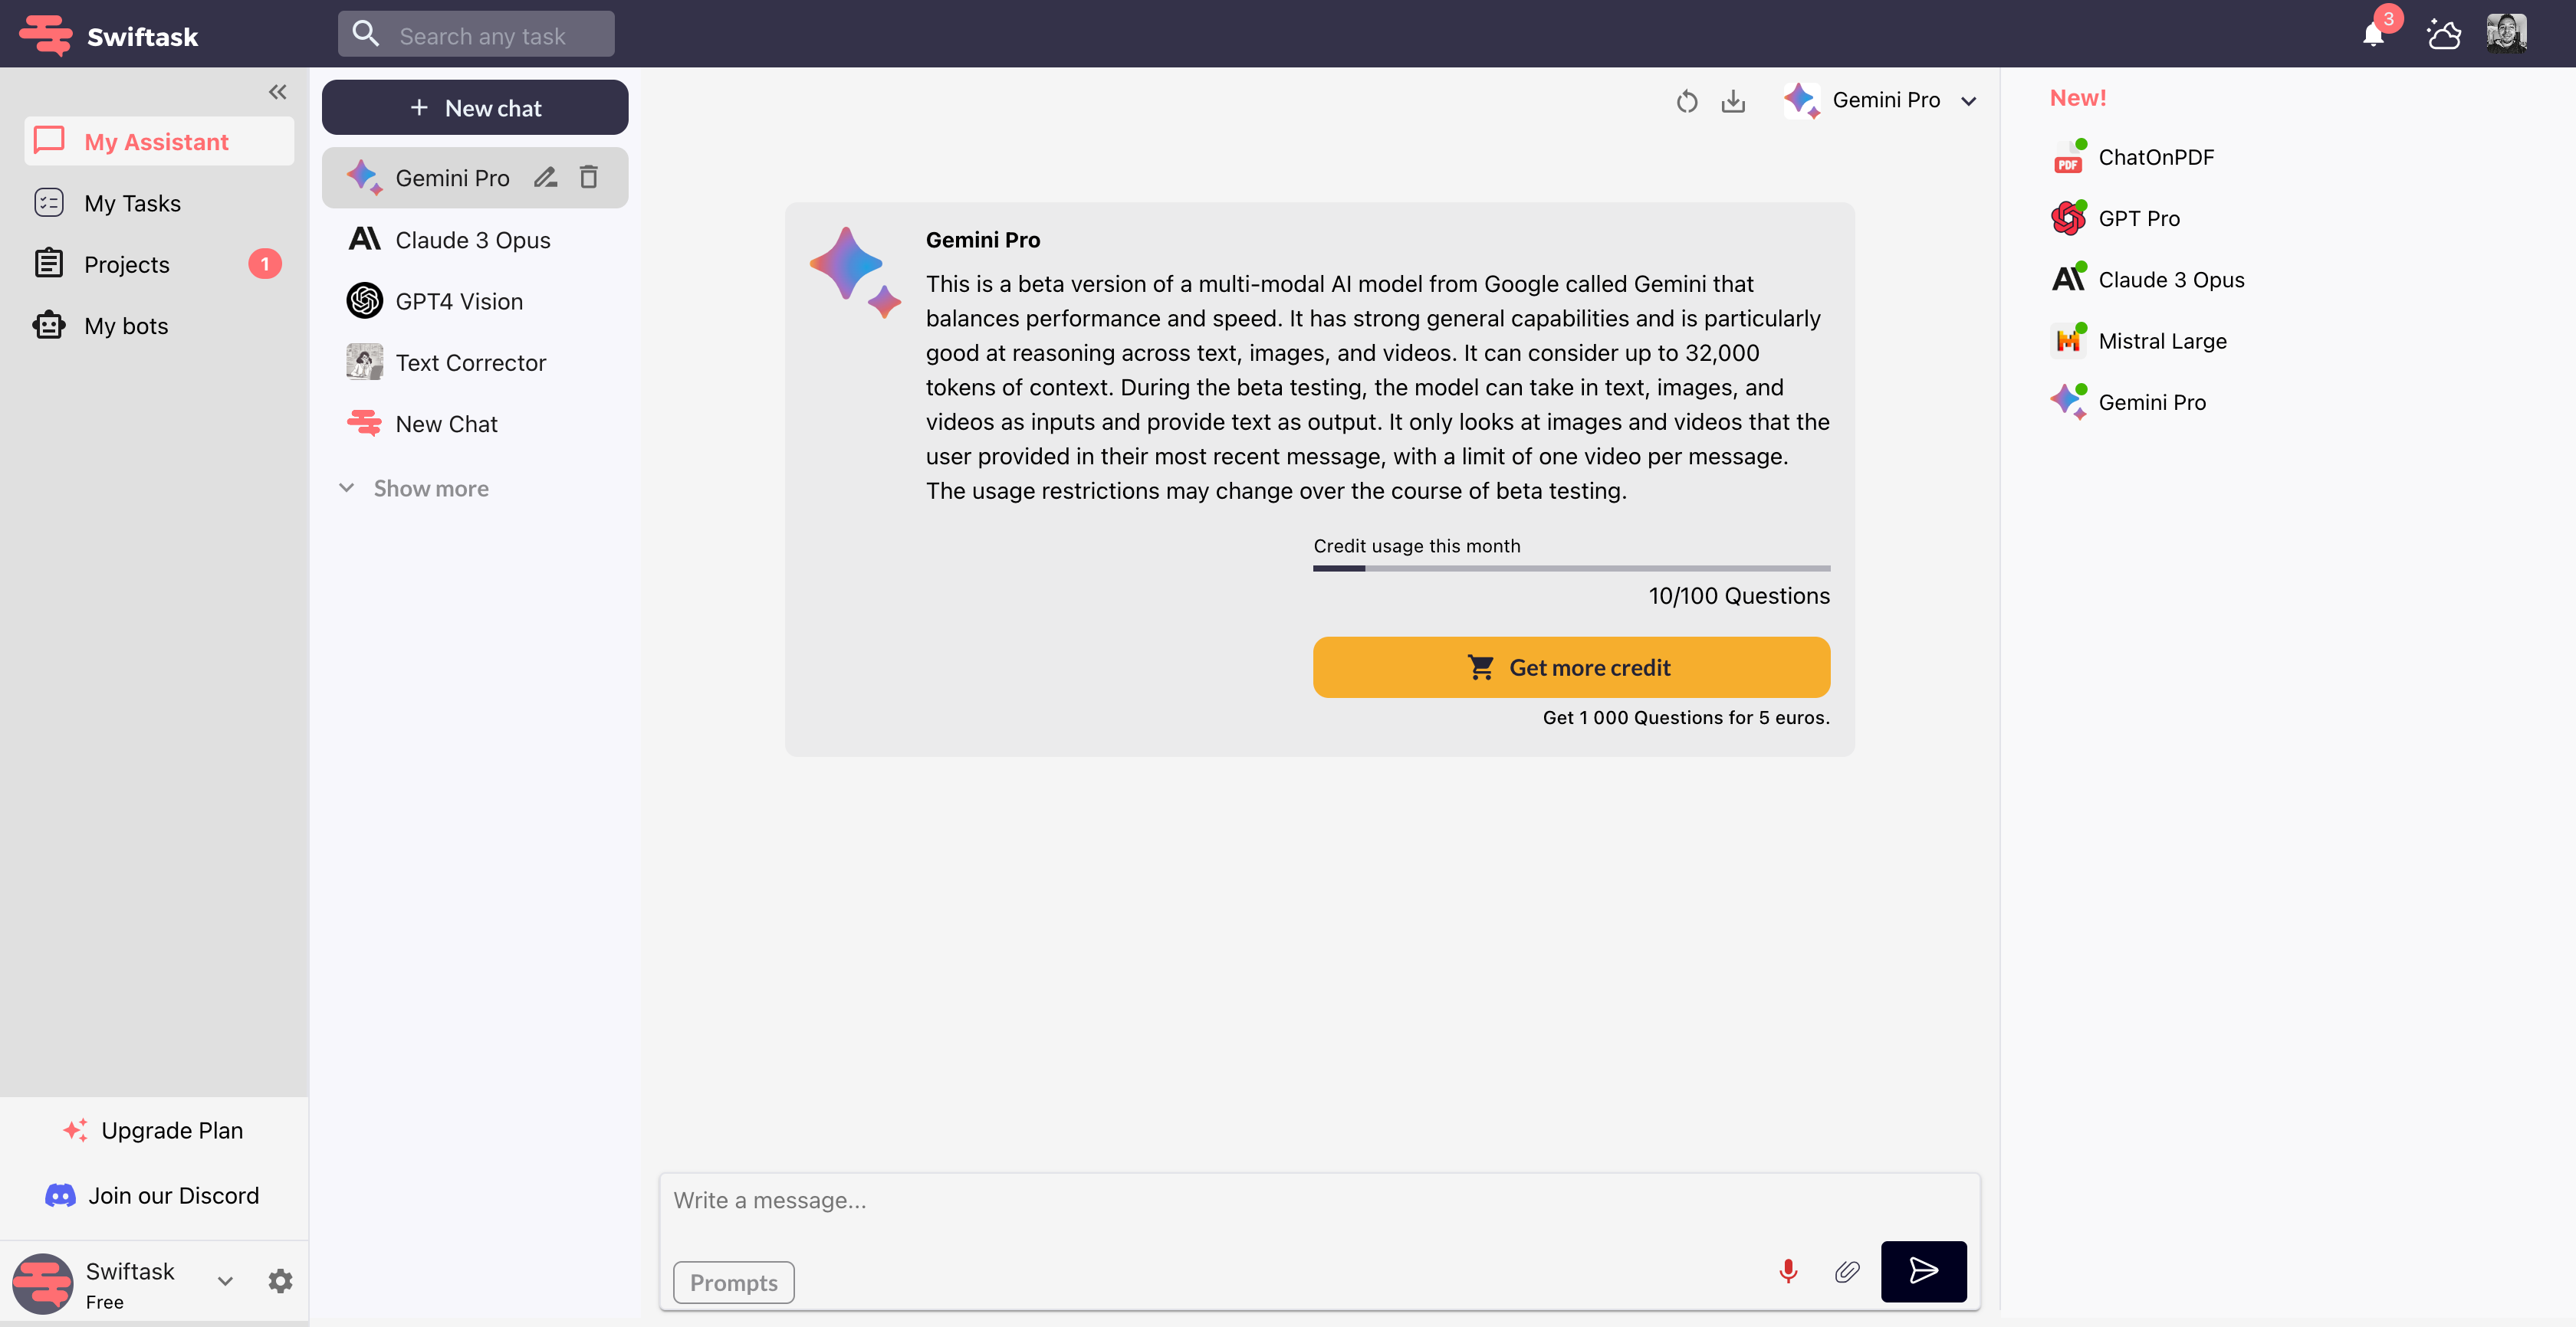Delete the Gemini Pro chat
2576x1327 pixels.
pos(589,177)
